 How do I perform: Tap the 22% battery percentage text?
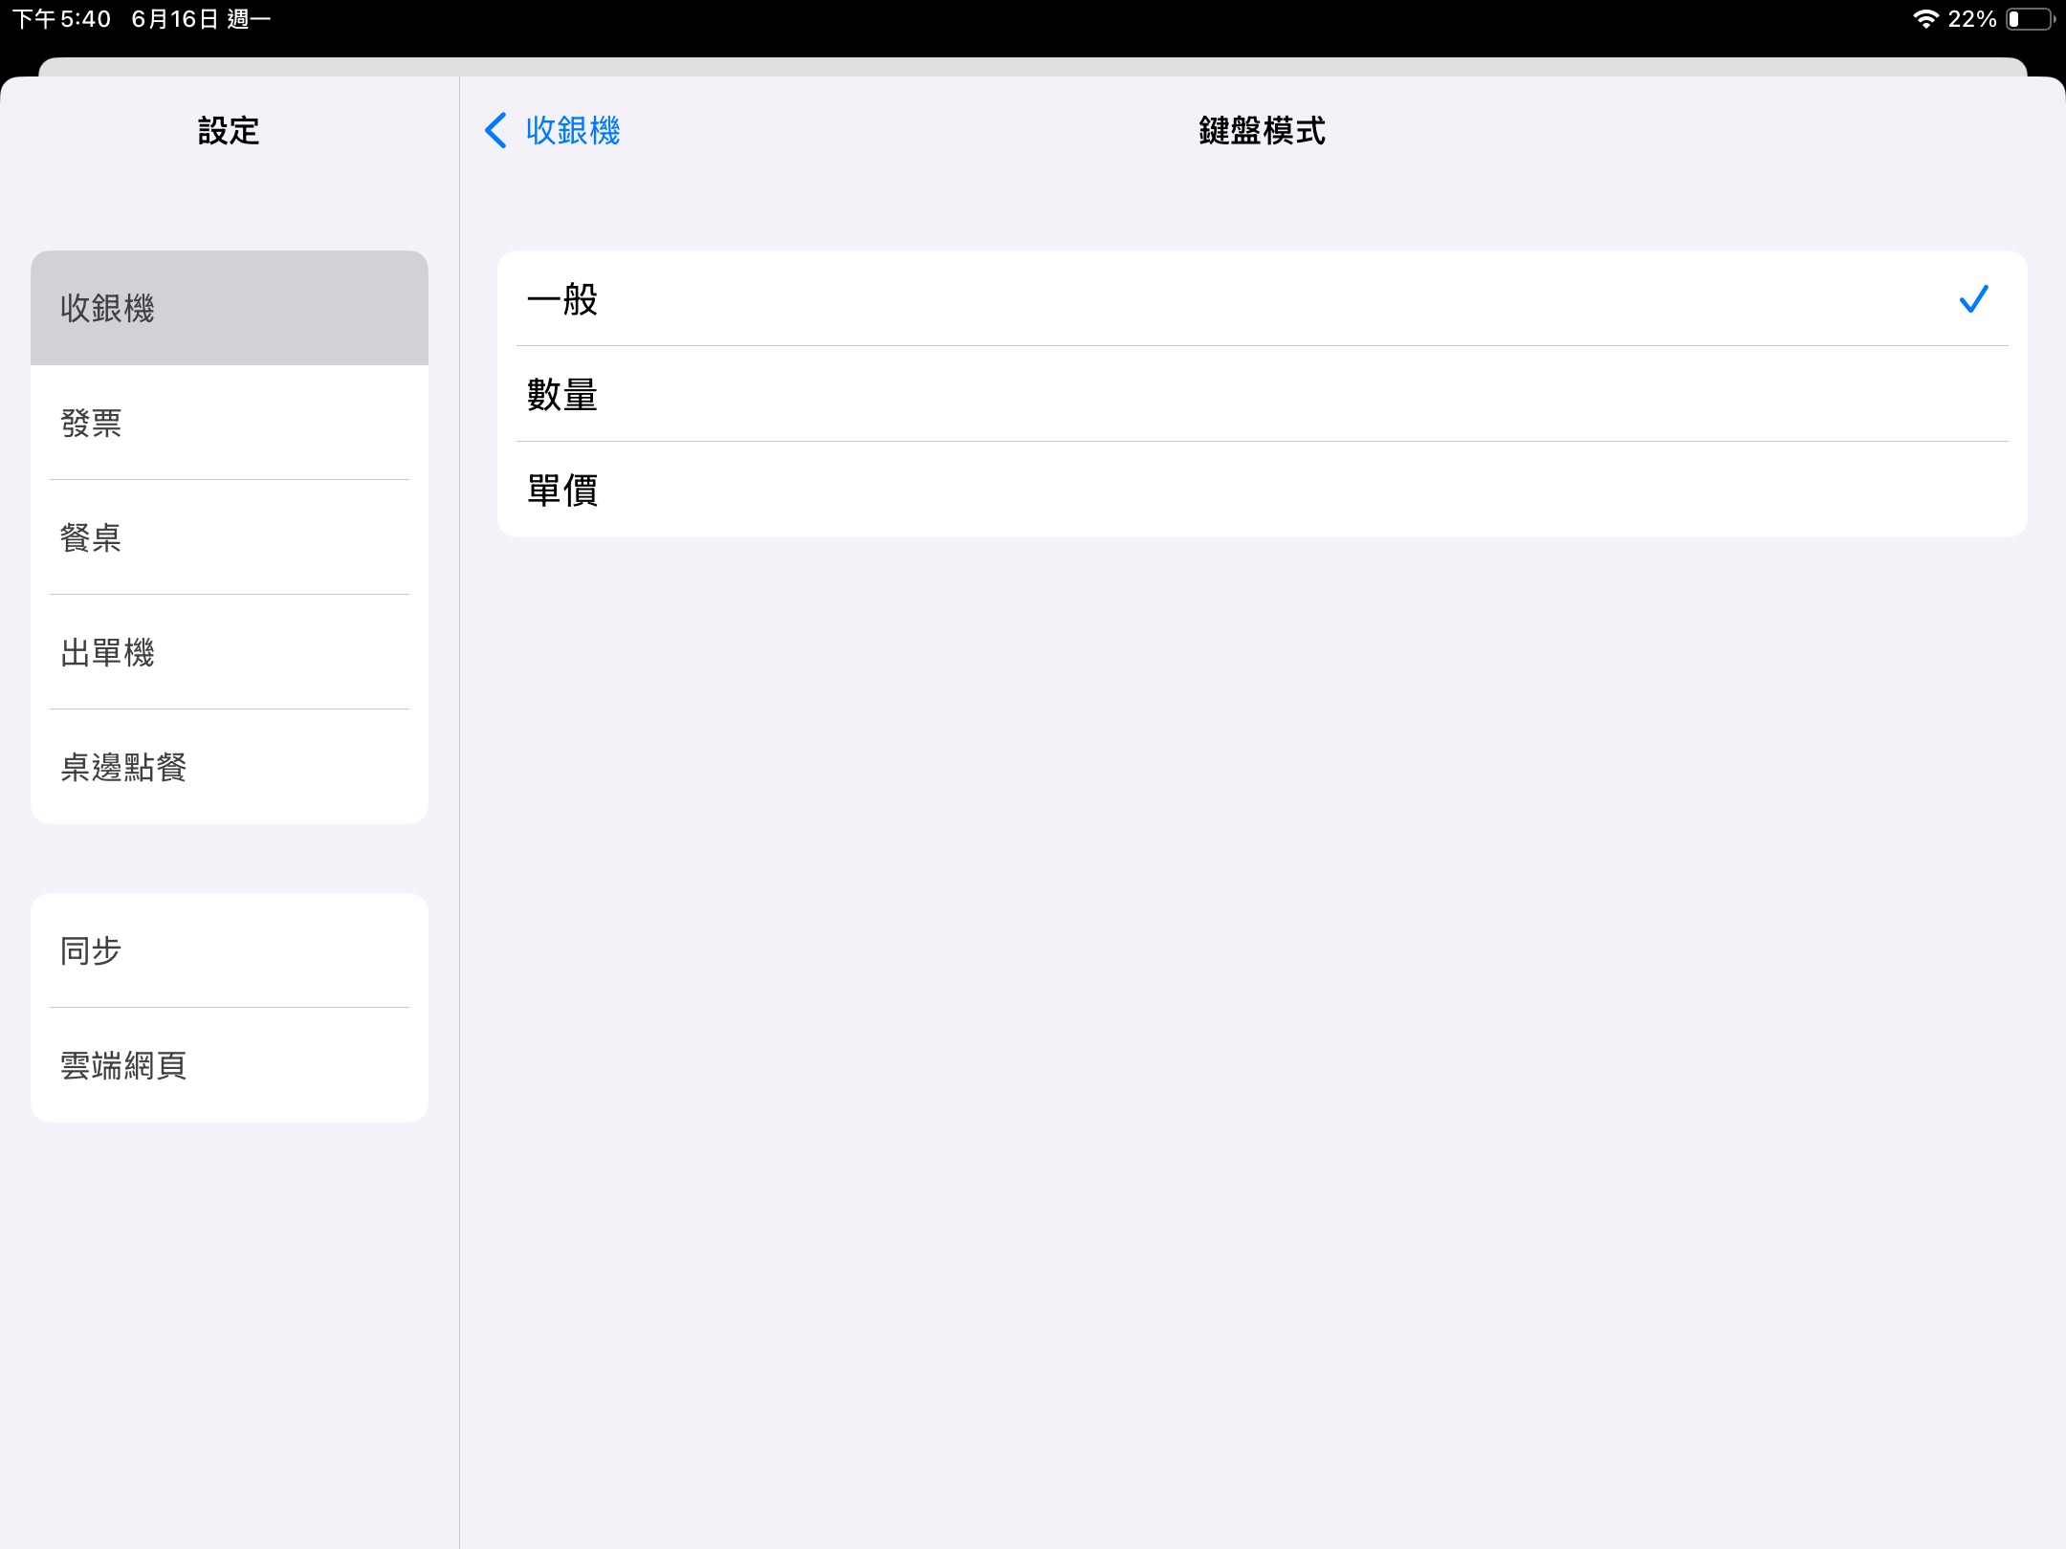click(1971, 19)
